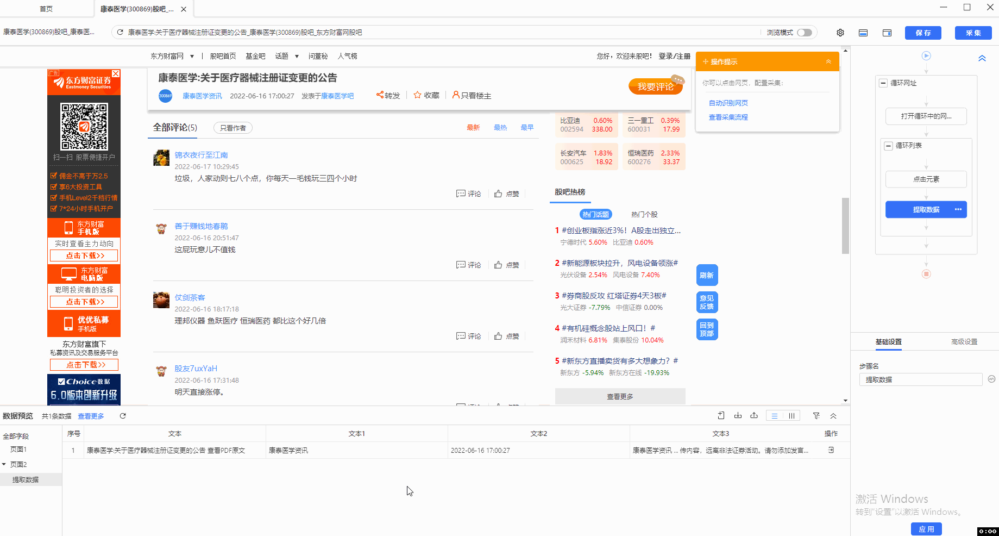Expand the 页面2 tree node

(x=4, y=464)
